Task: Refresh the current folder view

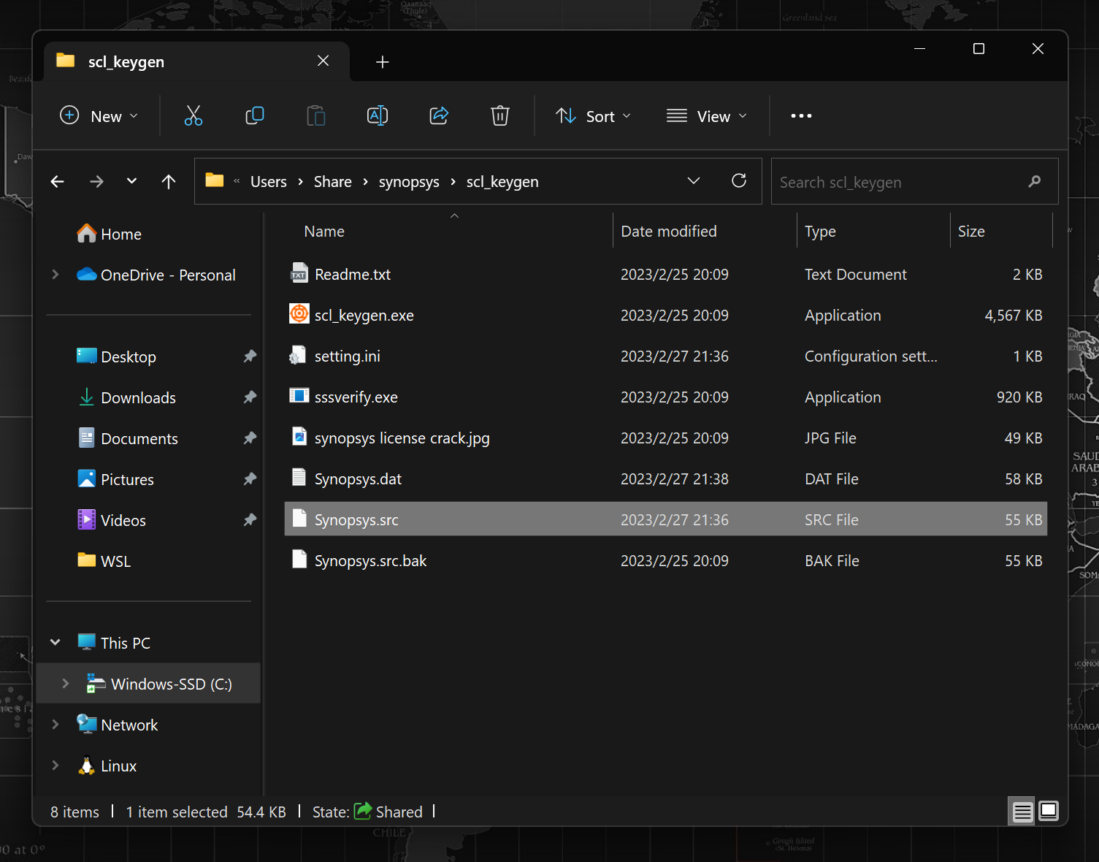Action: pyautogui.click(x=739, y=180)
